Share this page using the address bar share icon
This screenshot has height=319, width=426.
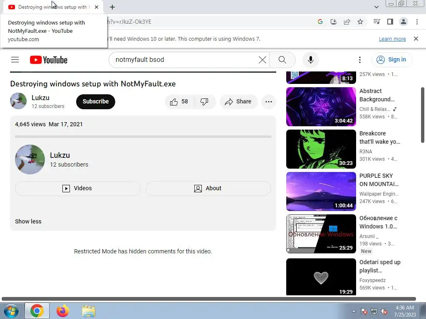click(347, 22)
